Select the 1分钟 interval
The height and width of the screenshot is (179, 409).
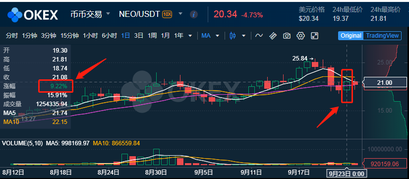click(x=29, y=36)
